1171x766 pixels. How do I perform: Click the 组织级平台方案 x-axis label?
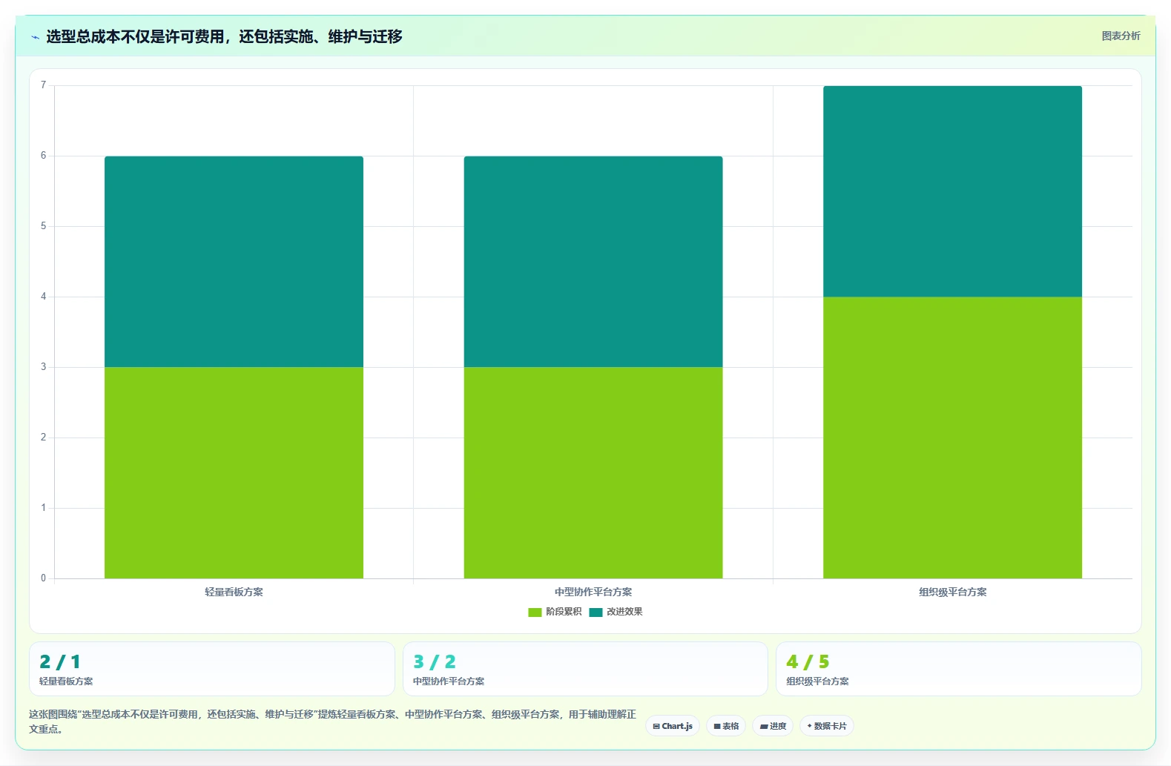pyautogui.click(x=952, y=592)
